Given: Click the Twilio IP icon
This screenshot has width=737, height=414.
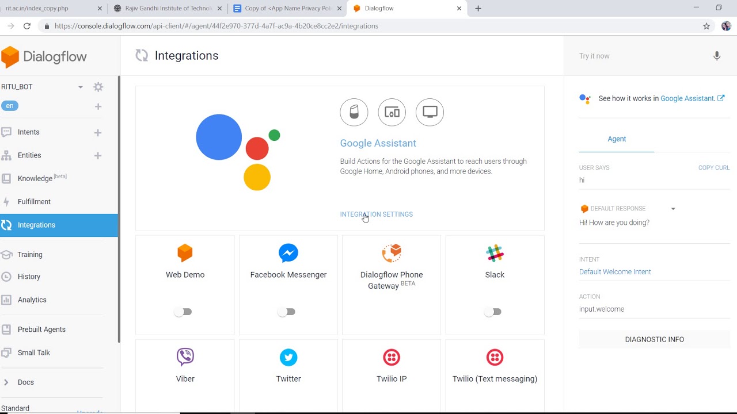Looking at the screenshot, I should click(x=392, y=357).
